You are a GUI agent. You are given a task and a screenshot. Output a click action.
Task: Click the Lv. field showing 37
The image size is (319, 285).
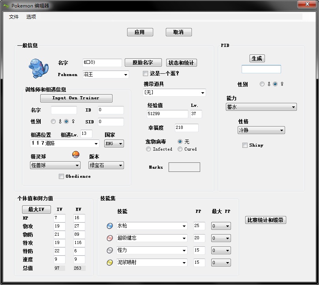(196, 114)
